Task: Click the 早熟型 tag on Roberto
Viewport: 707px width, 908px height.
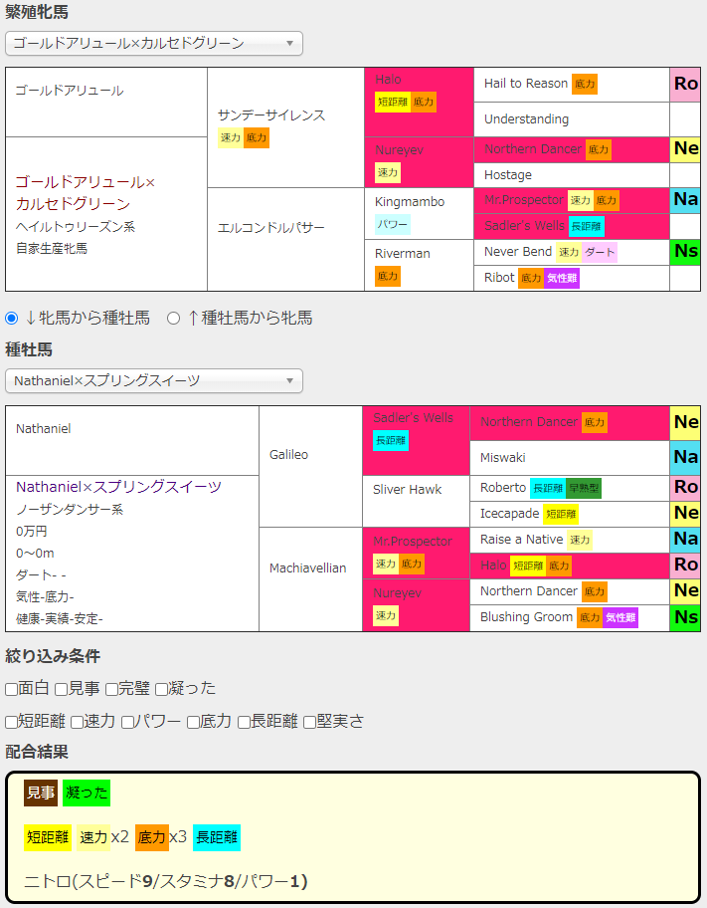Action: coord(584,488)
